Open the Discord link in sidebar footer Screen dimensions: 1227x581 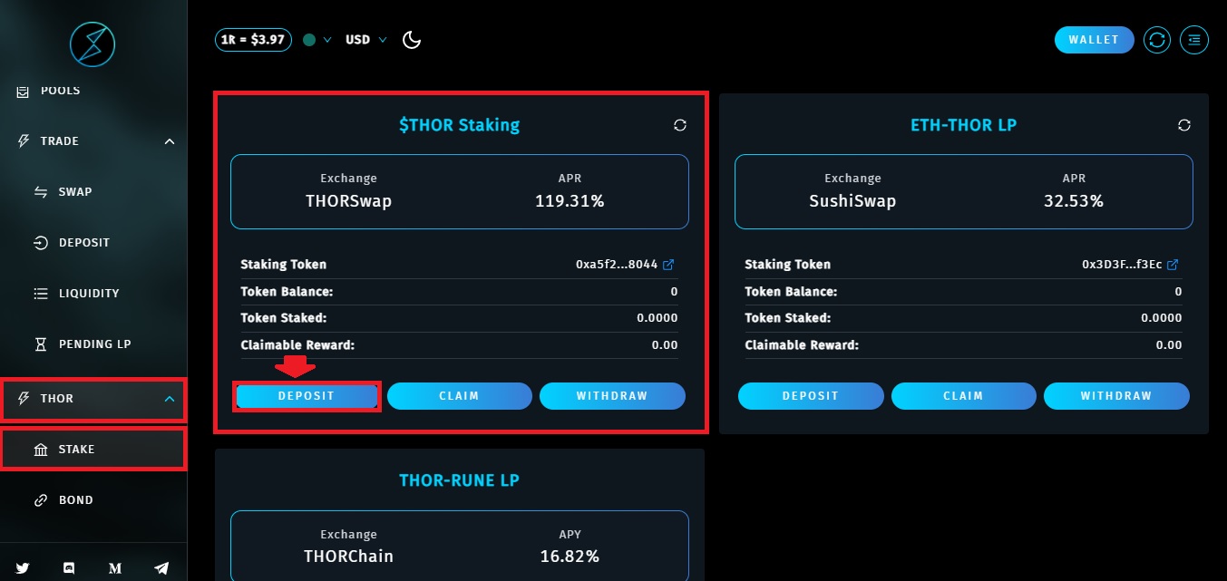69,568
